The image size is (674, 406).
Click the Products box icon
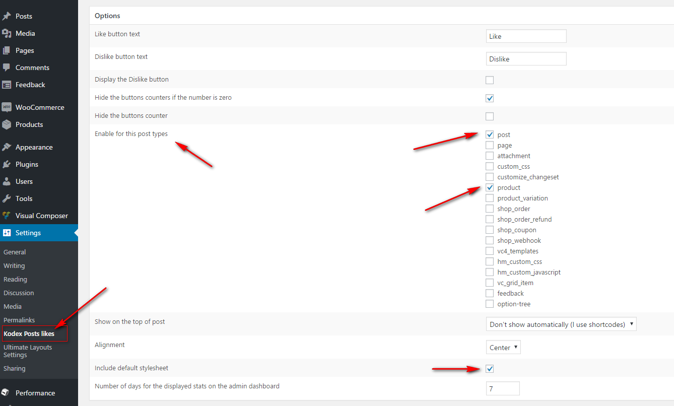pyautogui.click(x=7, y=124)
